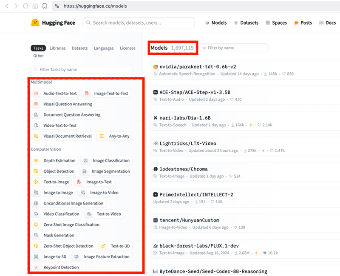Filter by Image-to-Image task
This screenshot has height=276, width=340.
pyautogui.click(x=53, y=193)
